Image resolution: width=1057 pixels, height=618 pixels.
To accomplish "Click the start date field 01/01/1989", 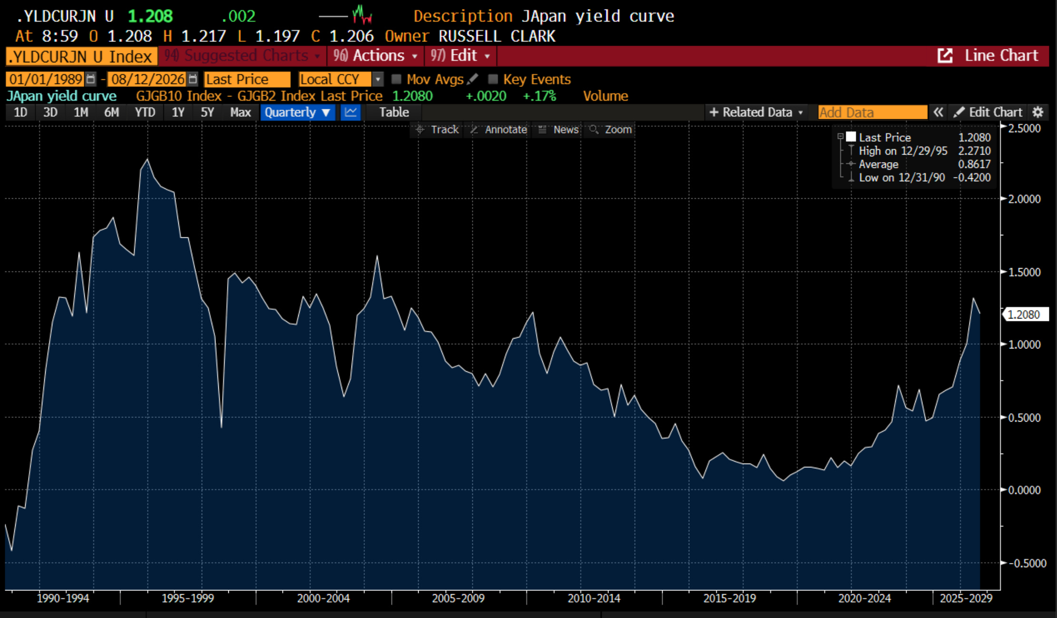I will click(x=46, y=79).
